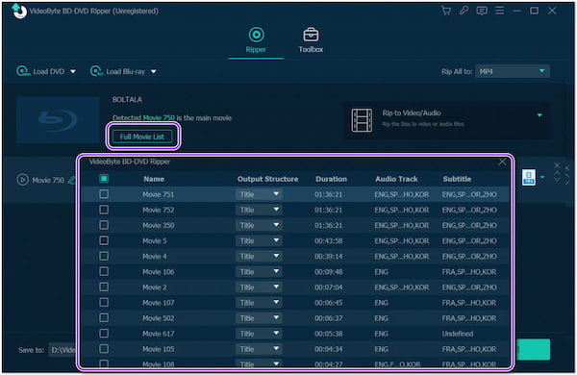577x375 pixels.
Task: Click the Blu-ray disc thumbnail
Action: pos(58,119)
